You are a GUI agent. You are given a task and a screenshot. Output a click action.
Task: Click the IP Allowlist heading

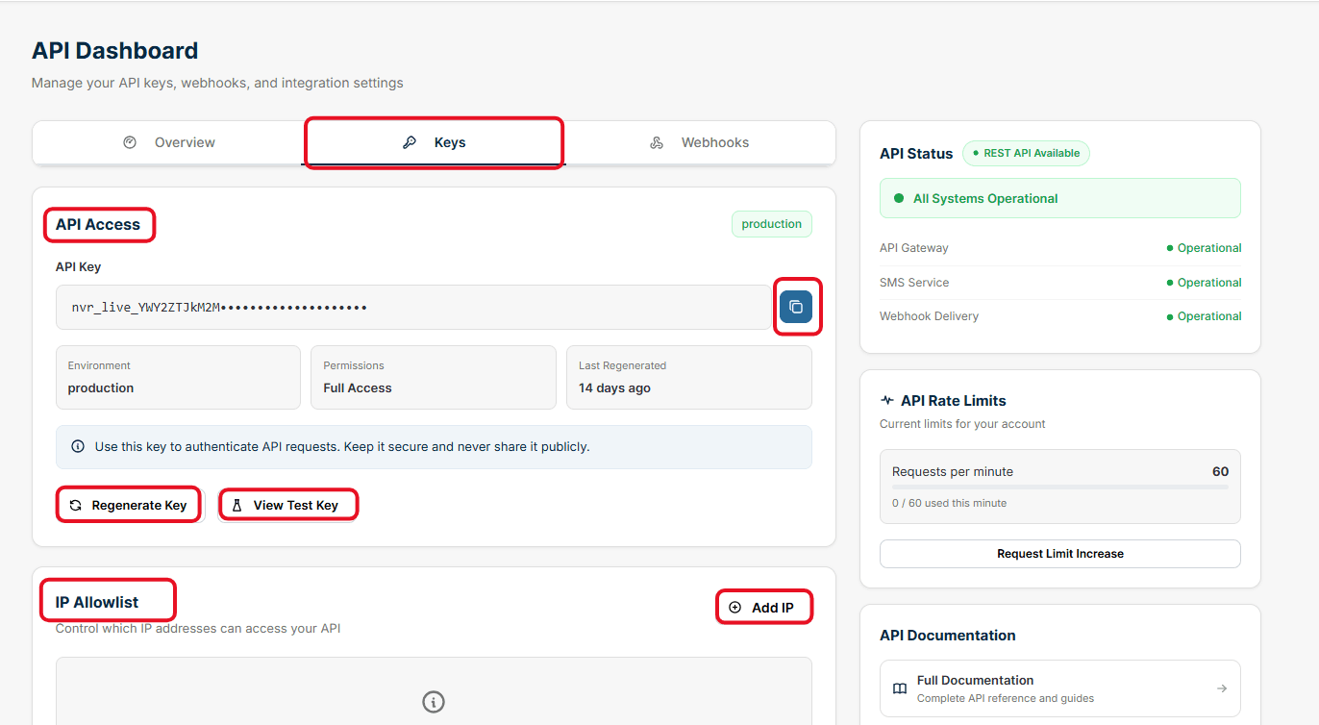pos(97,603)
